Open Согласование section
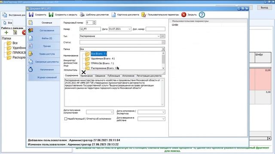 tap(43, 30)
